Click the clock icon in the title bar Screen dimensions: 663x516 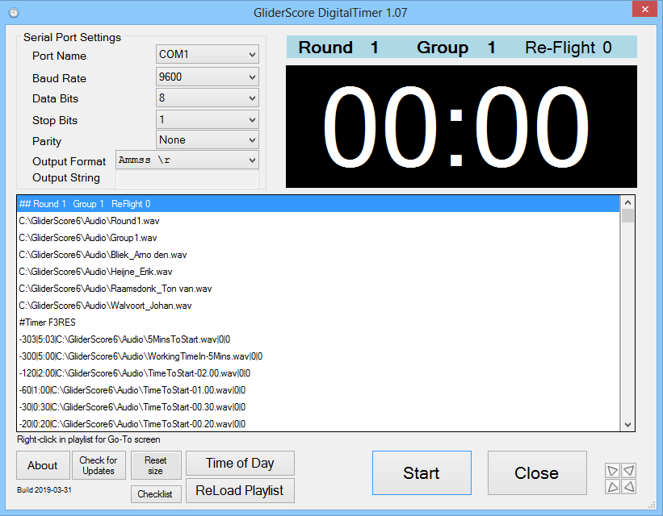click(x=14, y=13)
